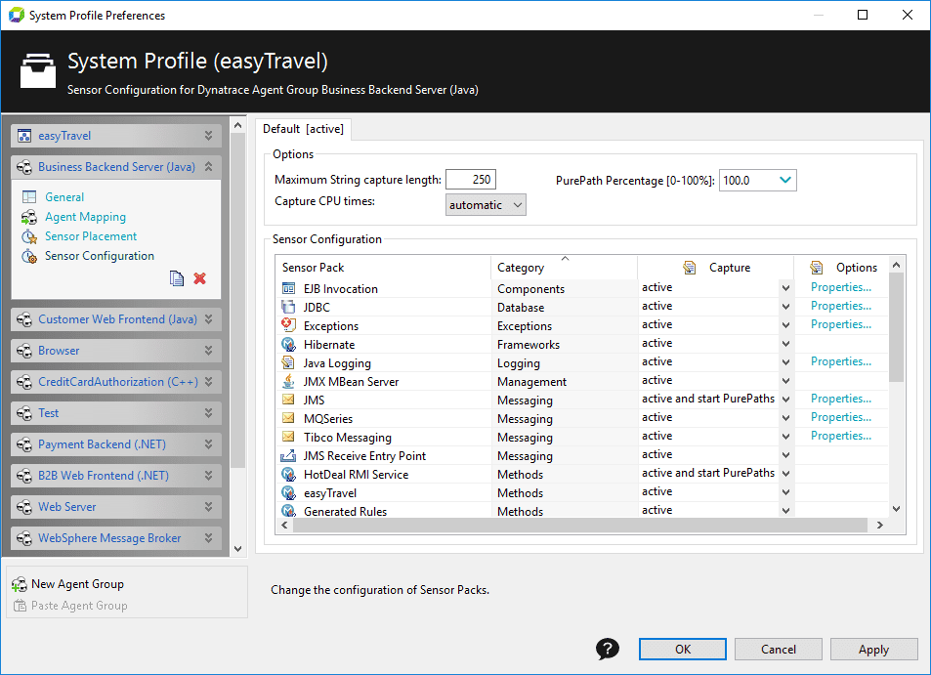Click the Capture column header icon
The height and width of the screenshot is (675, 931).
pyautogui.click(x=690, y=268)
